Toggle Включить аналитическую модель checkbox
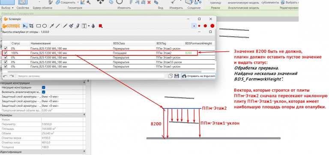 click(44, 92)
